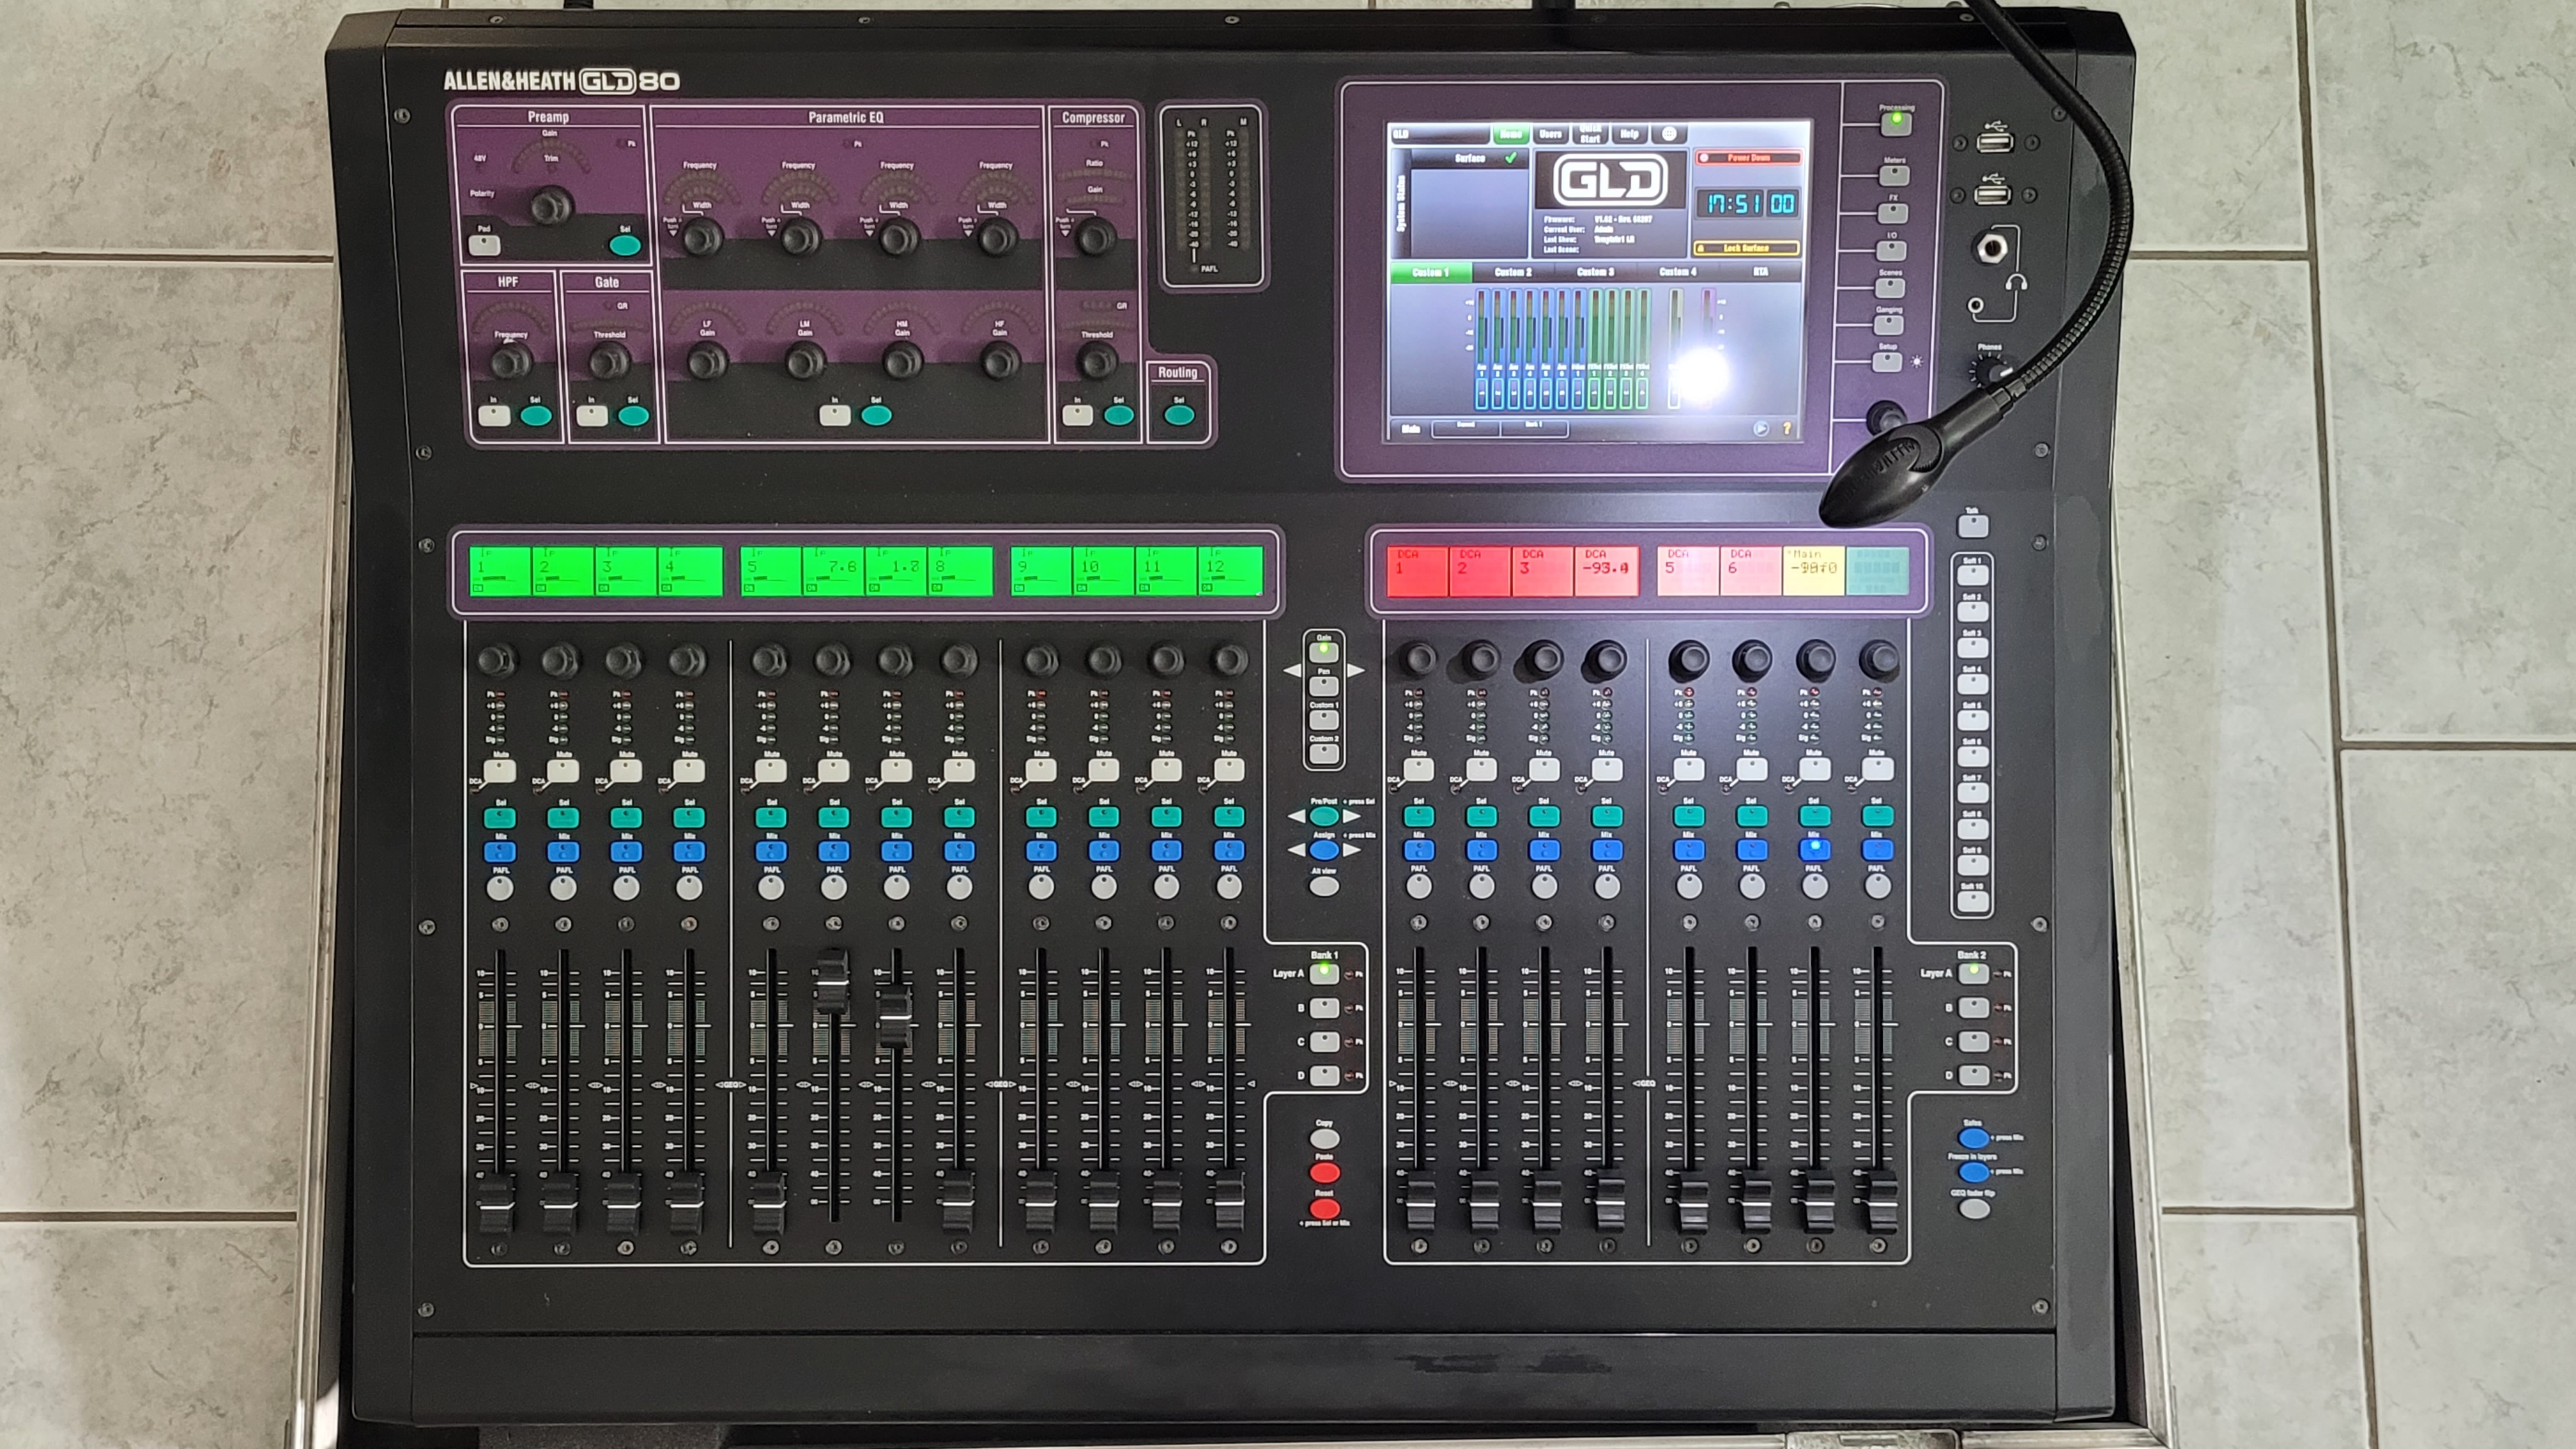Push the red Paste key

click(1324, 1172)
